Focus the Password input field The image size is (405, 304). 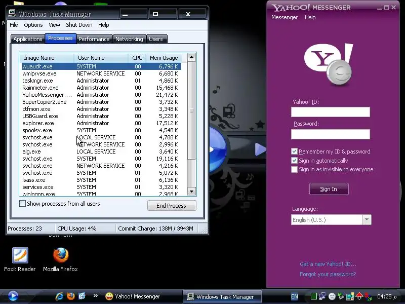[x=331, y=134]
